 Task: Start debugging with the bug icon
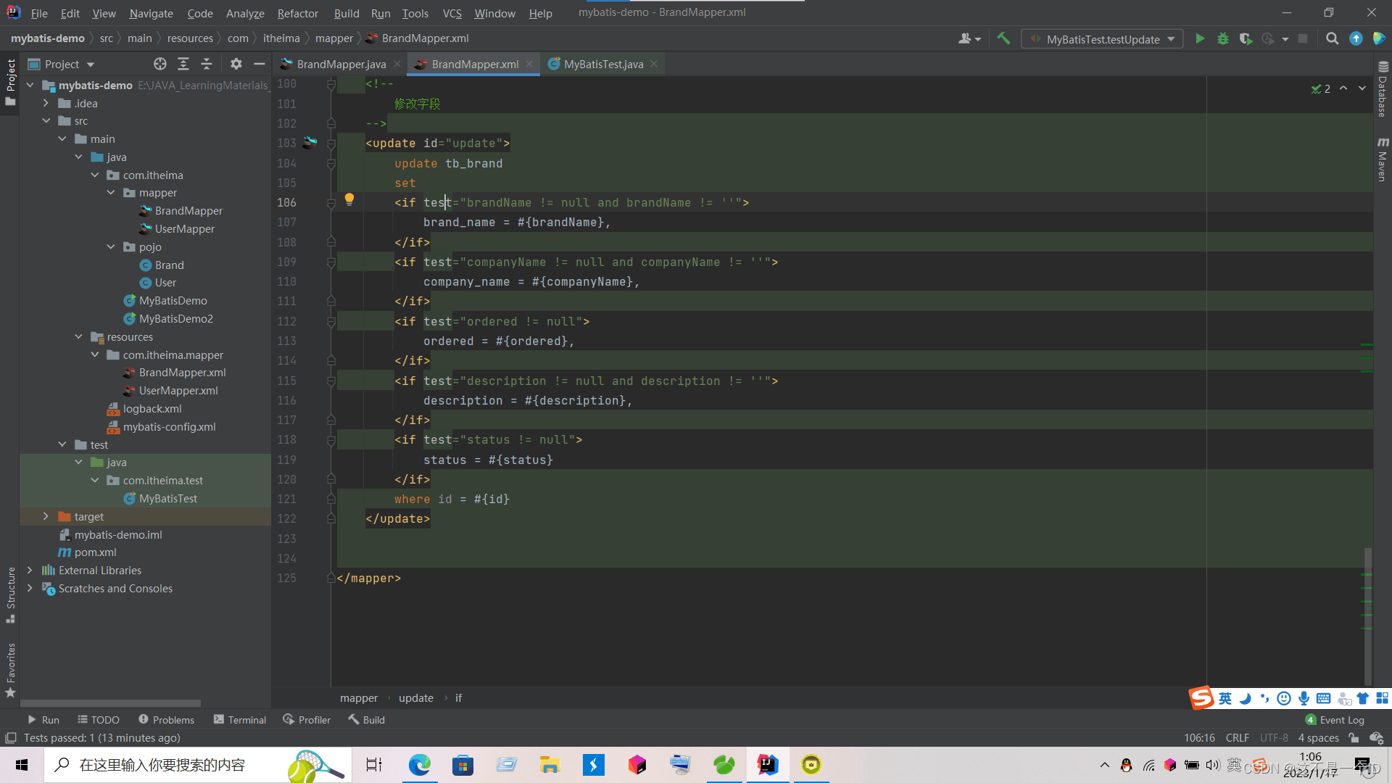click(x=1223, y=39)
